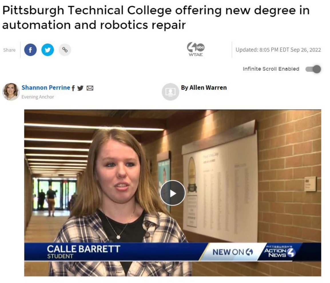Open the WTAE abc logo
The height and width of the screenshot is (283, 330).
tap(196, 50)
